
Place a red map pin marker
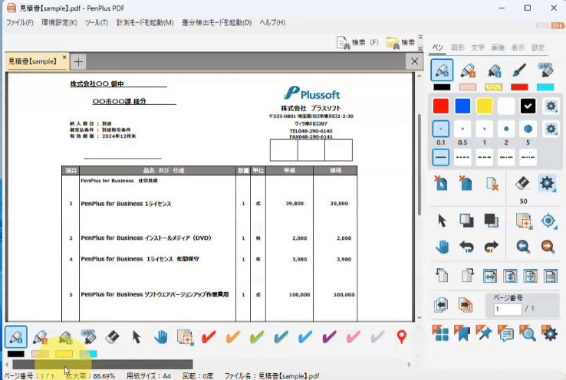pos(401,337)
